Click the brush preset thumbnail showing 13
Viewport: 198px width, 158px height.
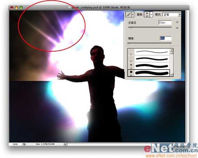coord(147,15)
